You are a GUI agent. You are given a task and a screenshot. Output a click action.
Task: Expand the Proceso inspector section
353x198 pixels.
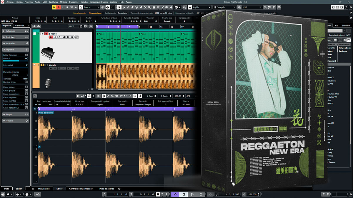pyautogui.click(x=16, y=121)
